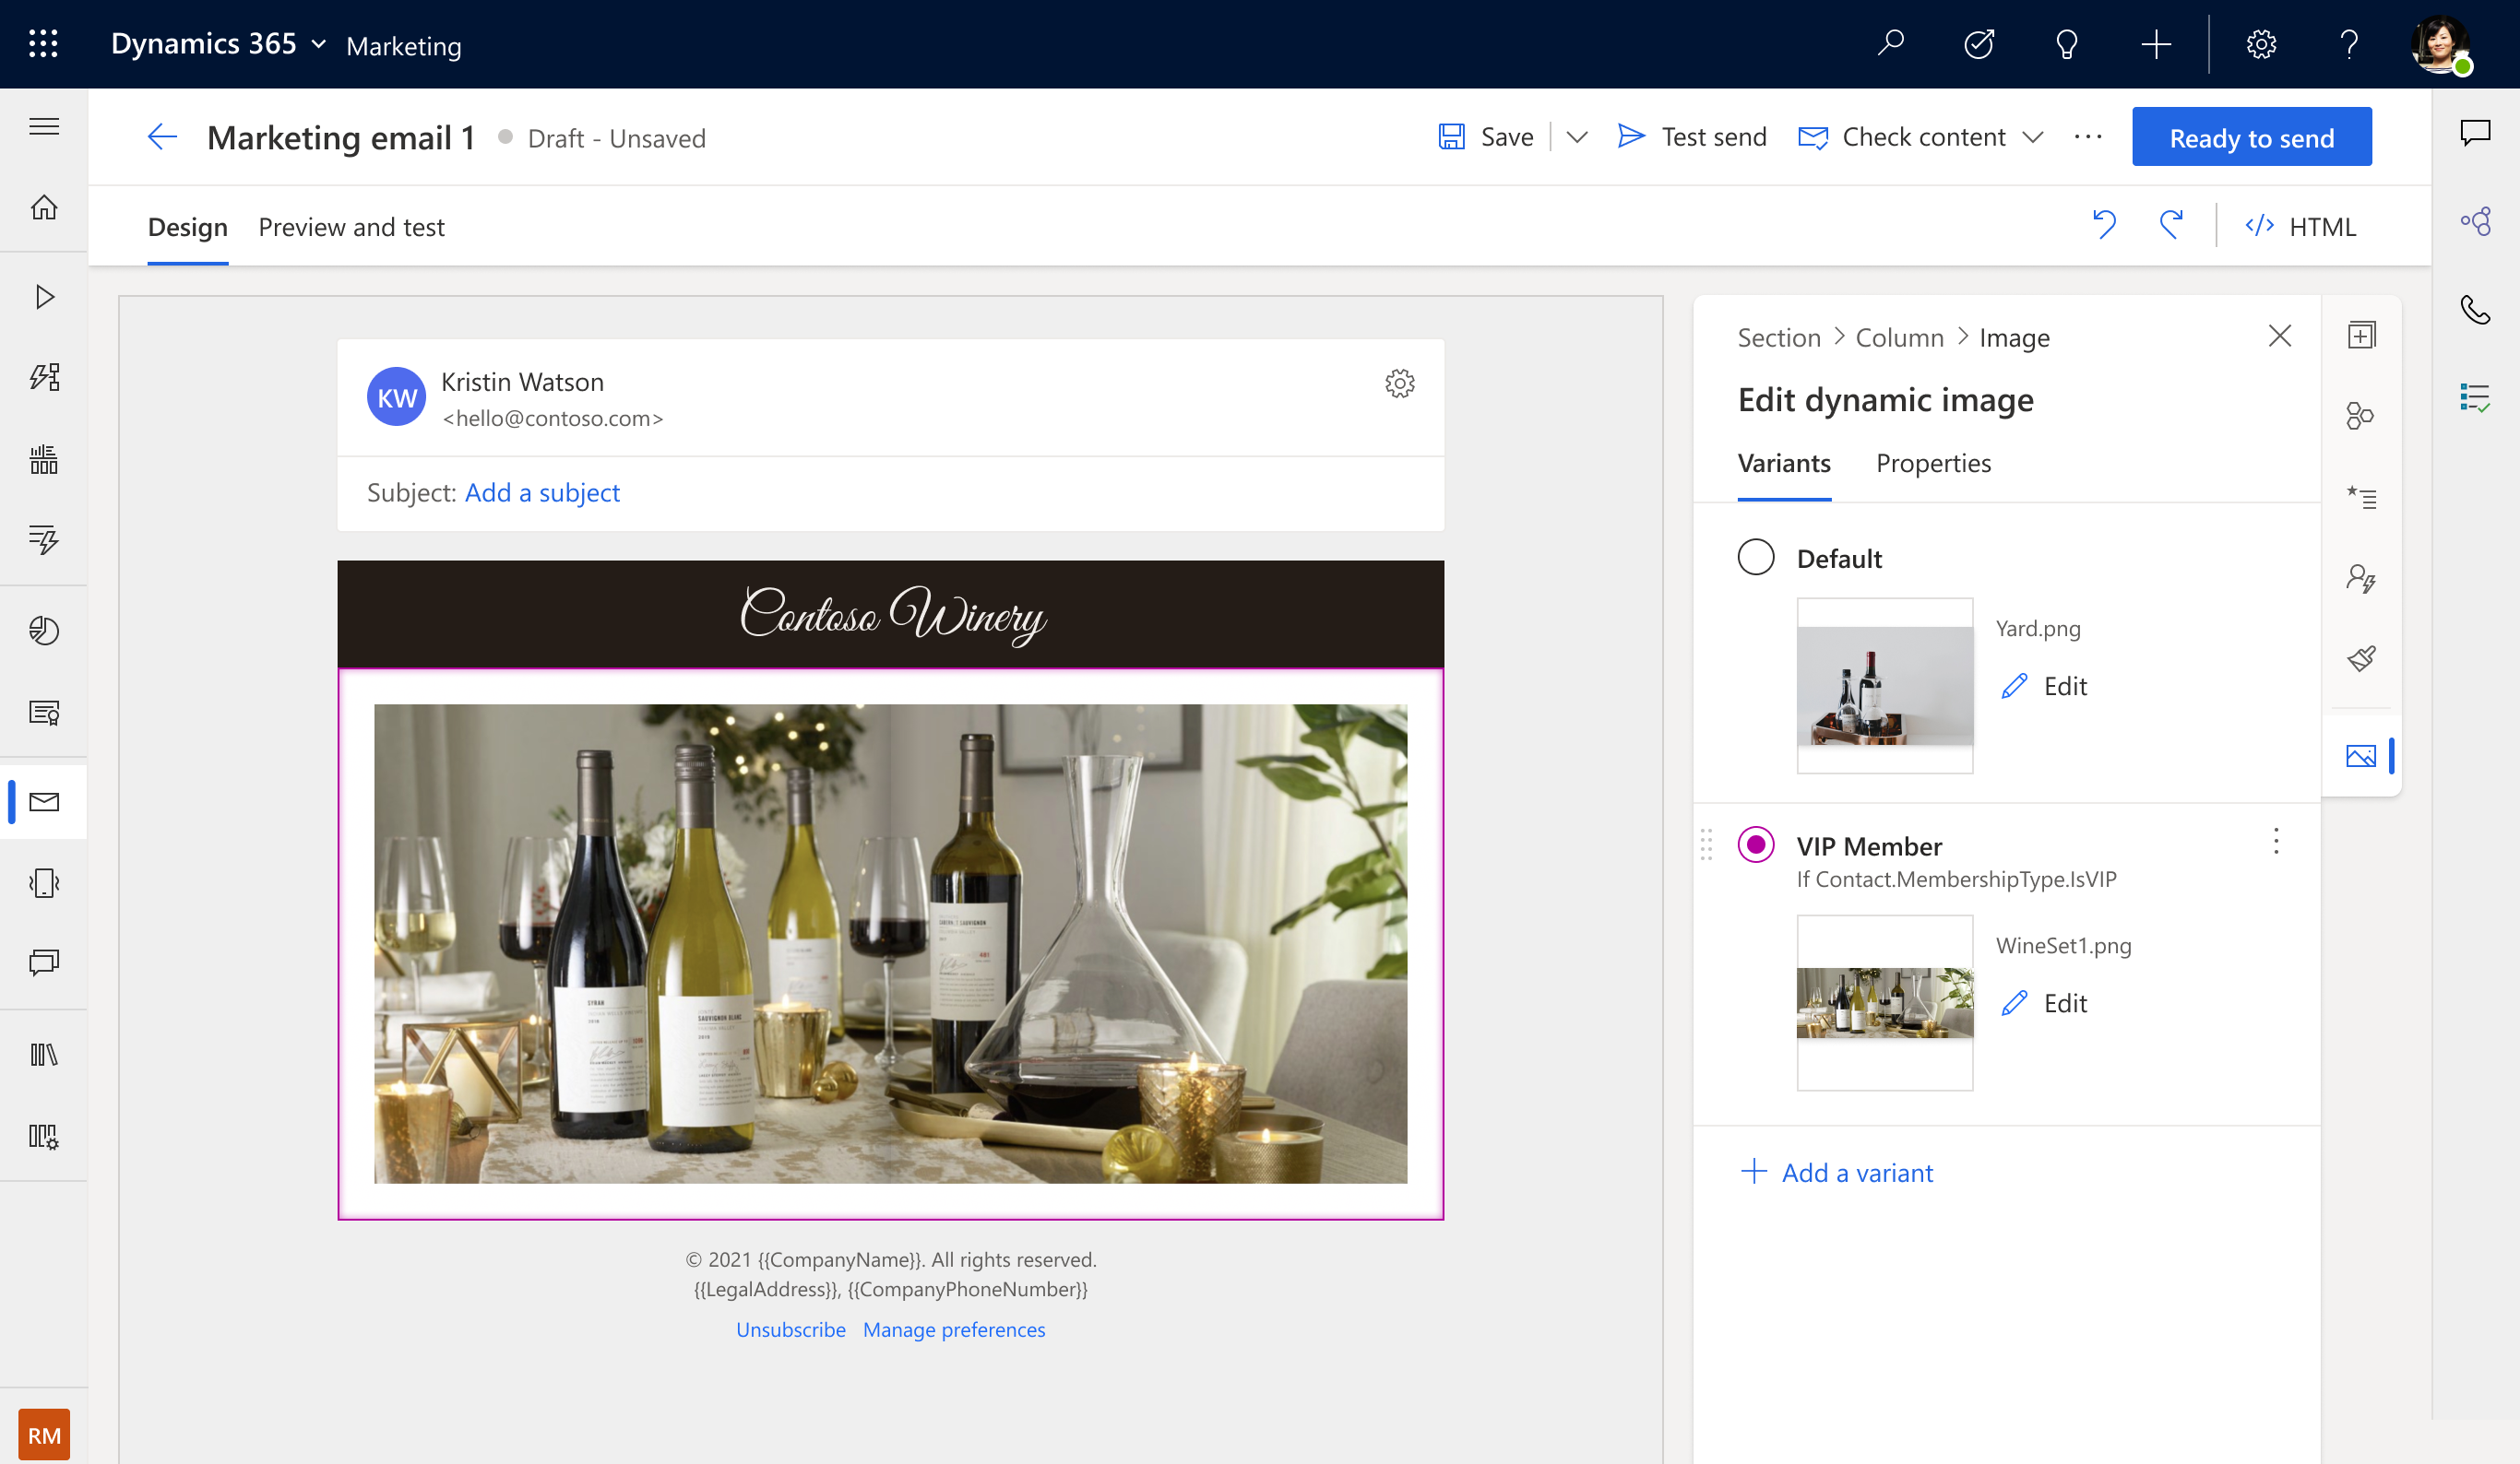The width and height of the screenshot is (2520, 1464).
Task: Switch to the Properties tab
Action: click(x=1932, y=464)
